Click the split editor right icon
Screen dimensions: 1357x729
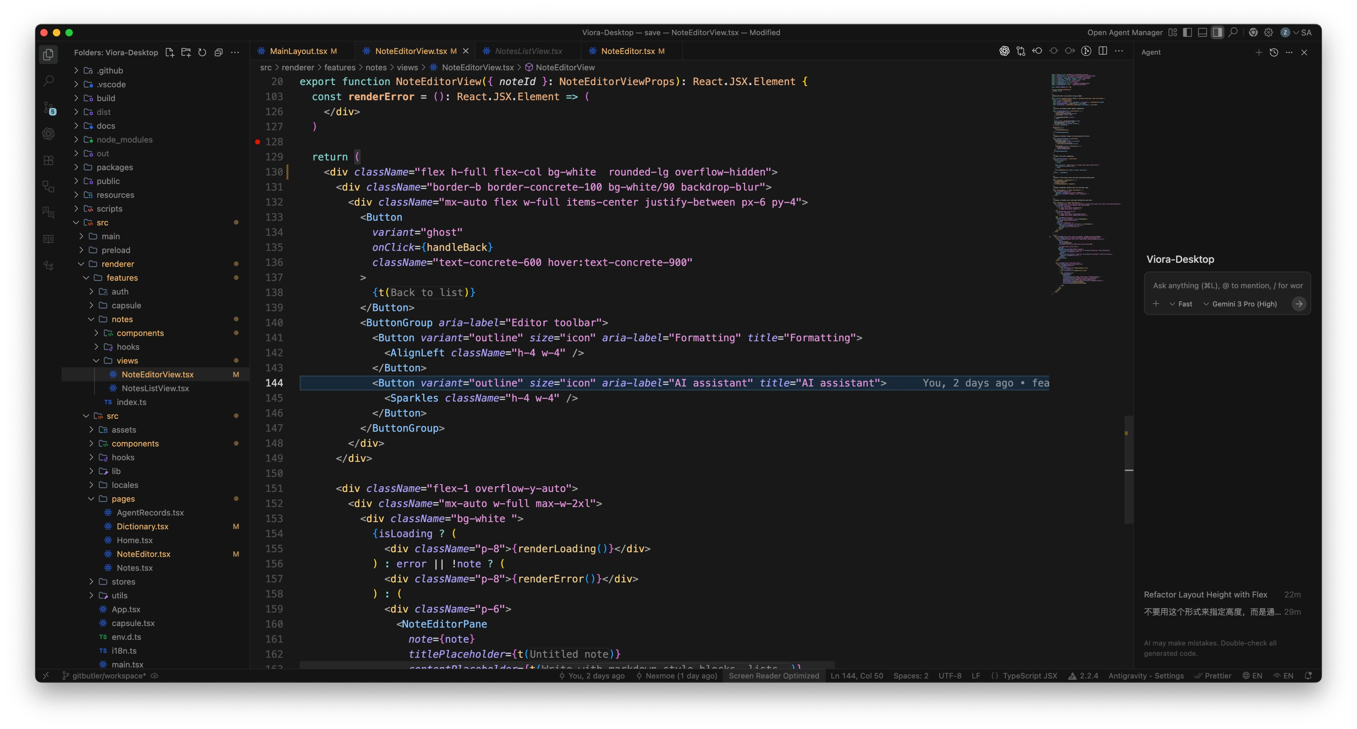coord(1103,51)
